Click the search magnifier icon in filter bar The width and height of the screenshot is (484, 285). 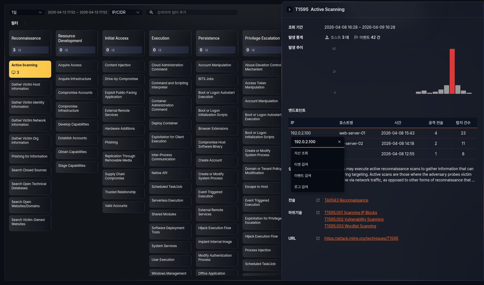tap(151, 12)
